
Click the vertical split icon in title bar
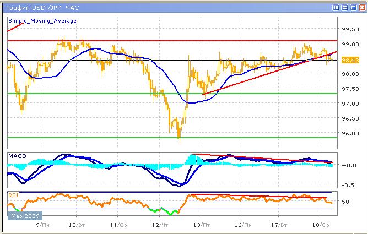(x=336, y=7)
